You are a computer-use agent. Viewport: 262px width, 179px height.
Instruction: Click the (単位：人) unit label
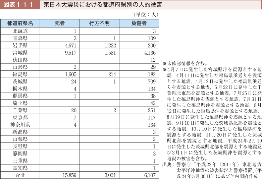tap(146, 15)
